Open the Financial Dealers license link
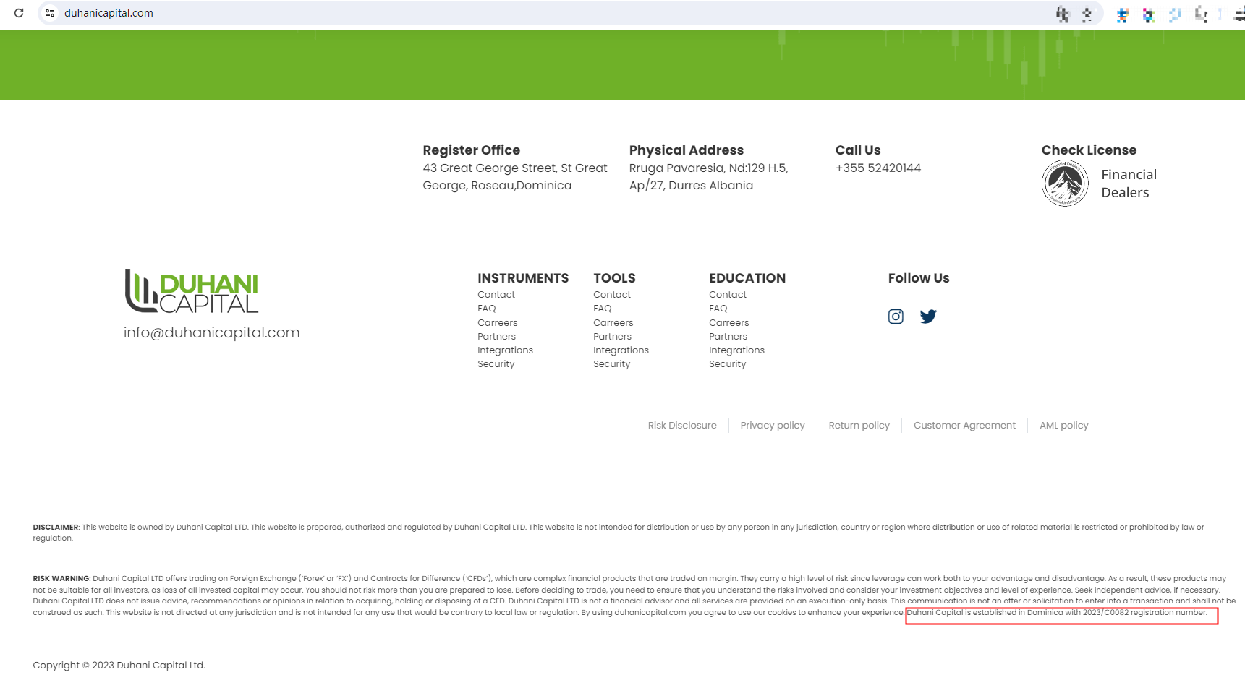Image resolution: width=1245 pixels, height=680 pixels. (1129, 184)
